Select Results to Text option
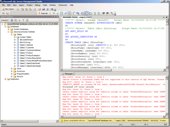 click(x=83, y=13)
